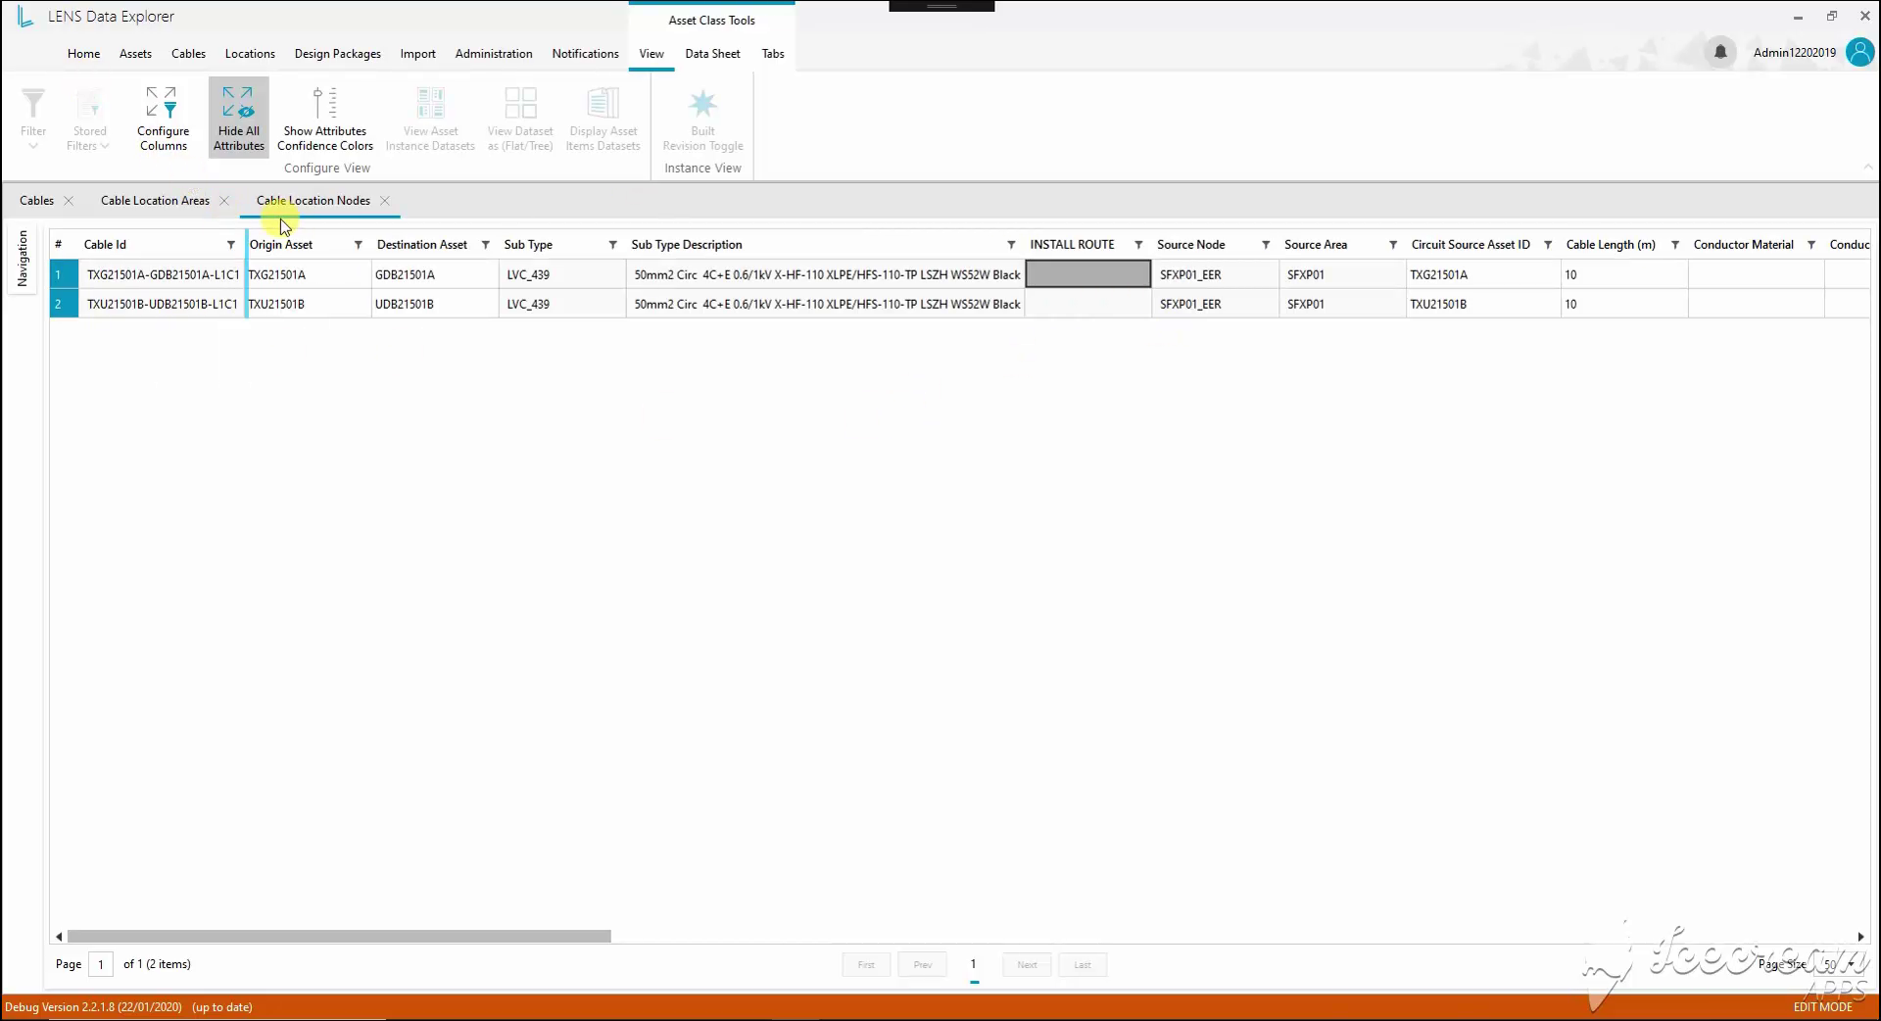
Task: Open the Admin user profile avatar
Action: tap(1859, 52)
